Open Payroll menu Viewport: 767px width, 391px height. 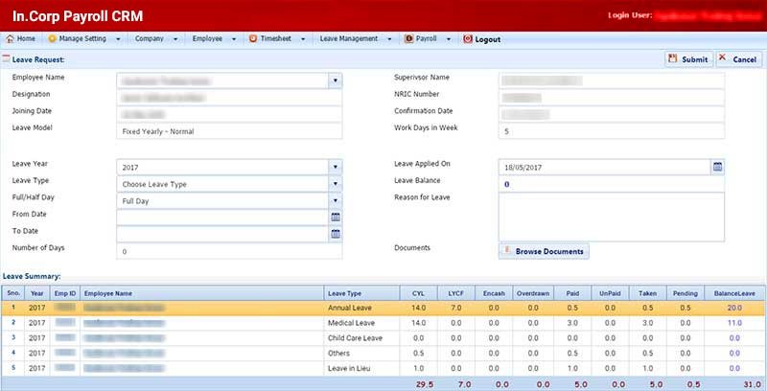click(426, 38)
